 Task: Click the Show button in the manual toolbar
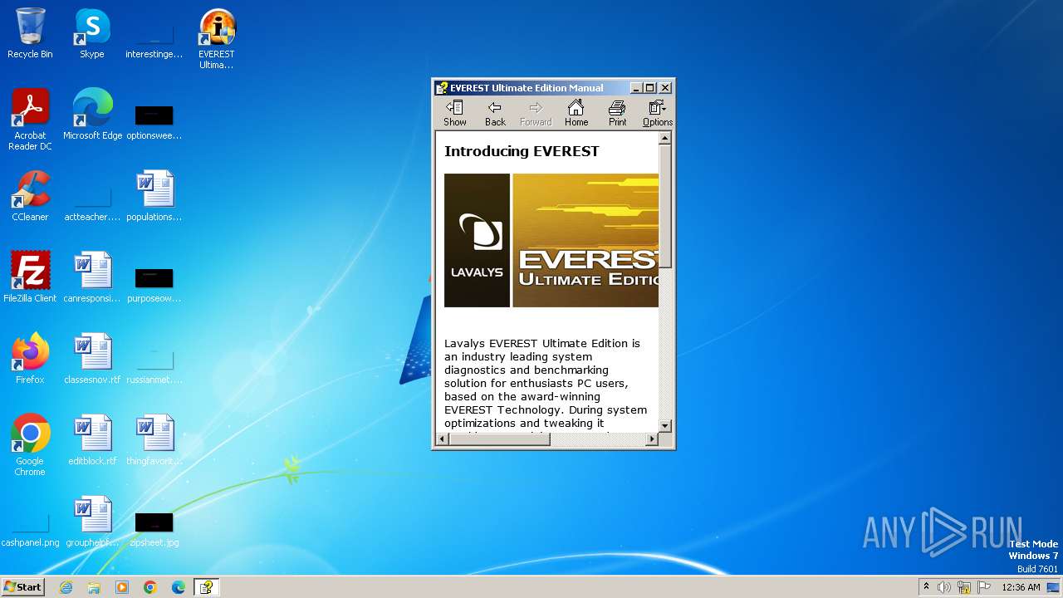click(x=455, y=113)
